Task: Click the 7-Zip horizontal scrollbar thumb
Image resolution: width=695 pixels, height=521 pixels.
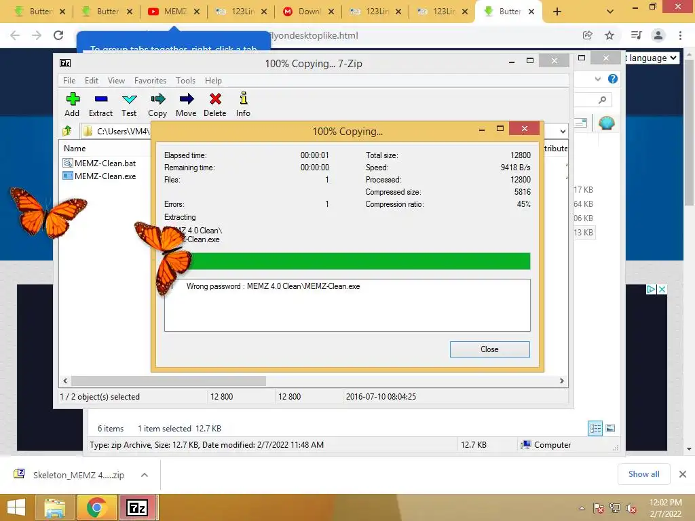Action: (x=168, y=381)
